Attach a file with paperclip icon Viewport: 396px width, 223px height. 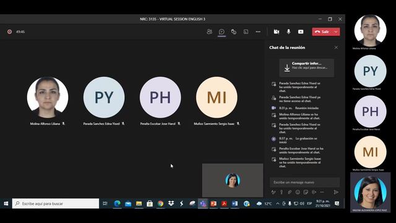coord(290,192)
